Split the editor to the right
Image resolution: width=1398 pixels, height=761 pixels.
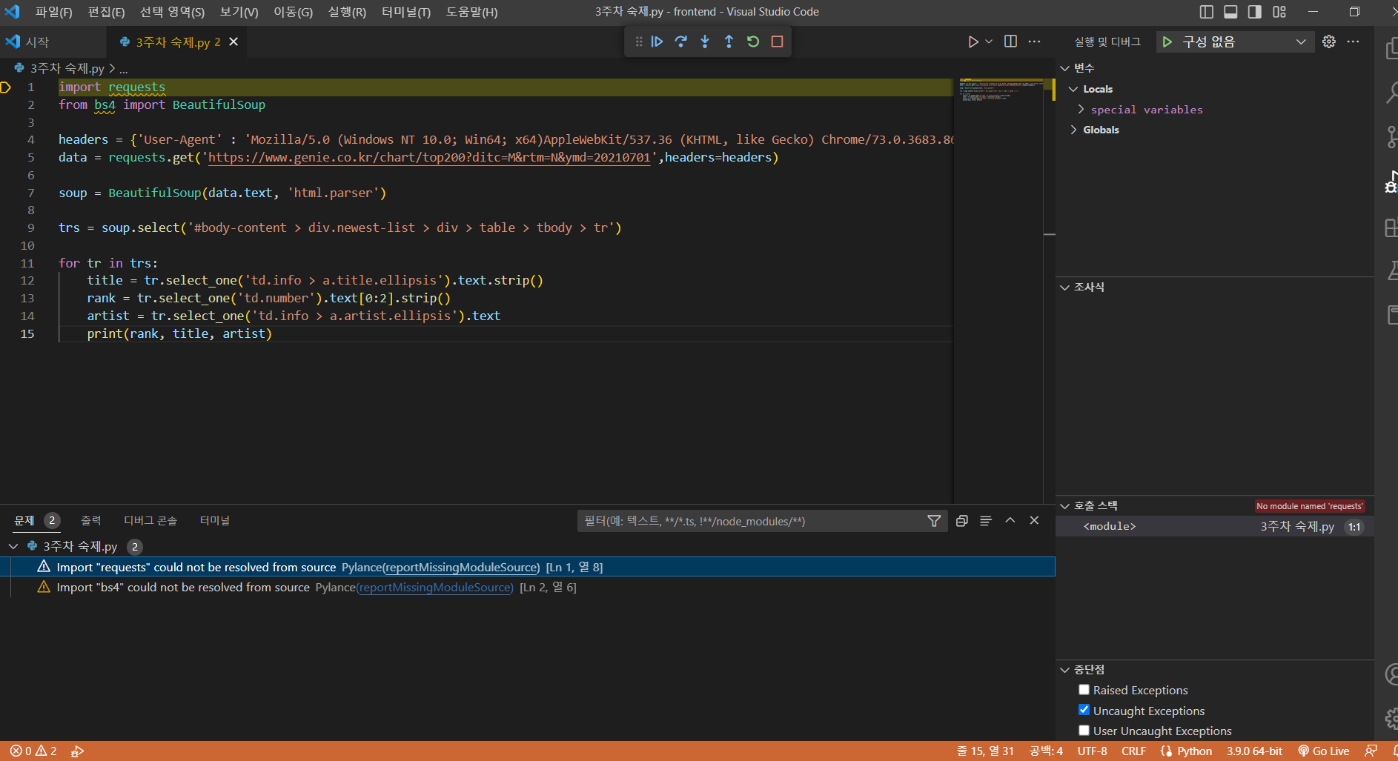(x=1010, y=41)
